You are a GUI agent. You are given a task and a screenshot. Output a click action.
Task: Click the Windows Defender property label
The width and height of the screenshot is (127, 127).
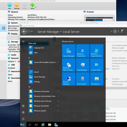point(119,58)
